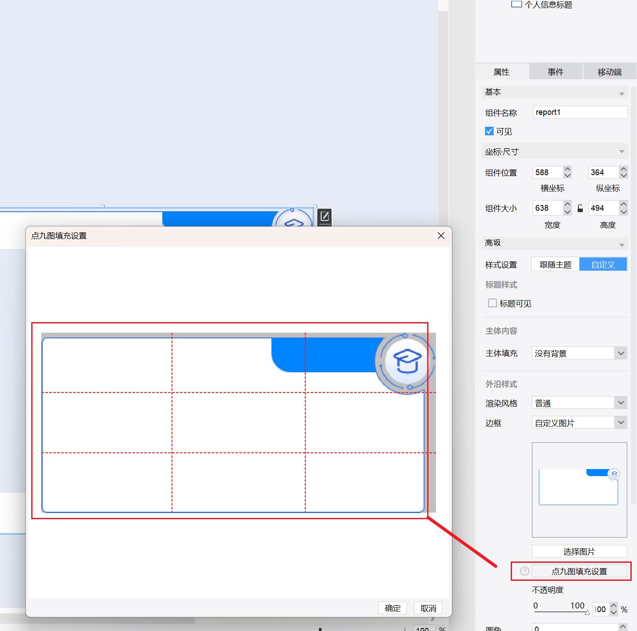Increase the 横坐标 value with up arrow

[567, 169]
